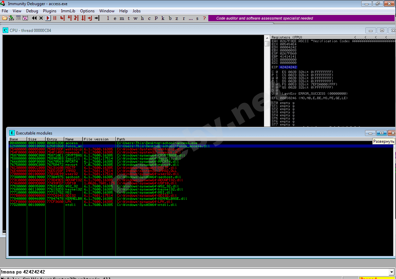The height and width of the screenshot is (279, 396).
Task: Show source with 's' toolbar button
Action: point(197,18)
